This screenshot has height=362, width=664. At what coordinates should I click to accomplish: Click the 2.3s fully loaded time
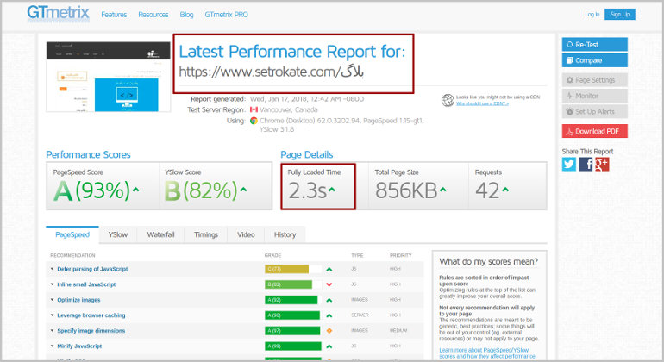[x=308, y=190]
